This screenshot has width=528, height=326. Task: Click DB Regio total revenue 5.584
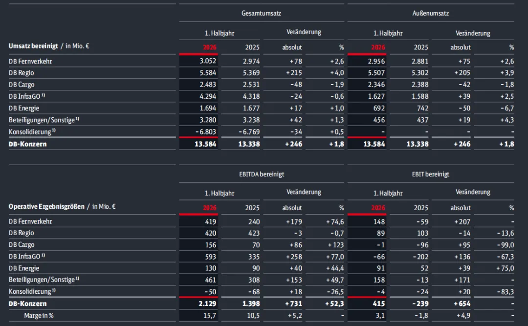click(x=208, y=73)
